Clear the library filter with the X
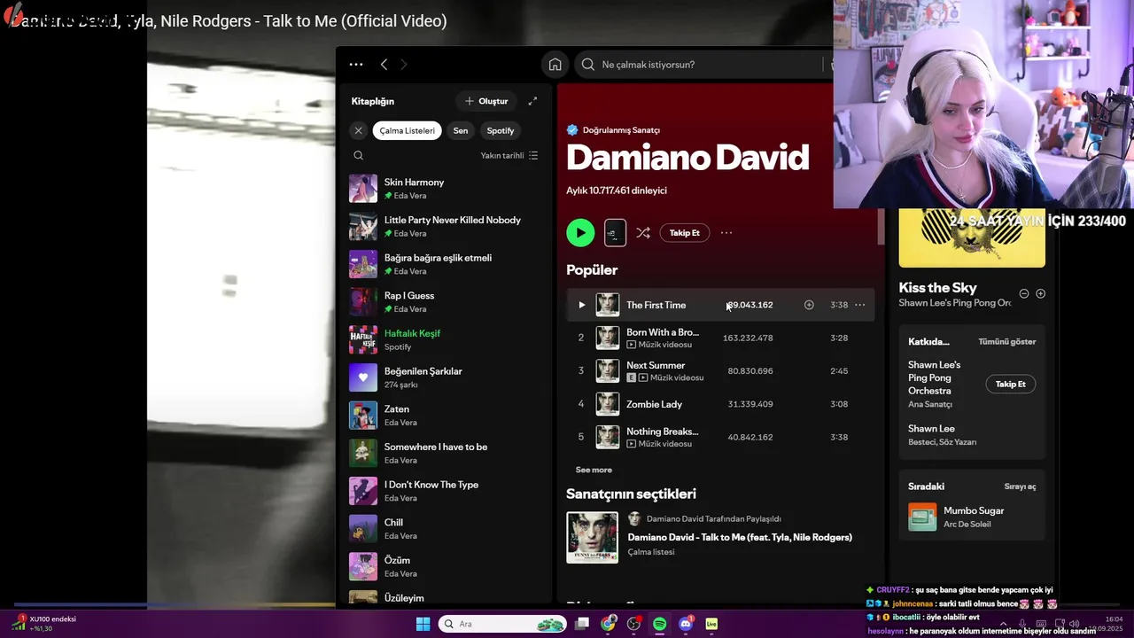The height and width of the screenshot is (638, 1134). pyautogui.click(x=358, y=130)
